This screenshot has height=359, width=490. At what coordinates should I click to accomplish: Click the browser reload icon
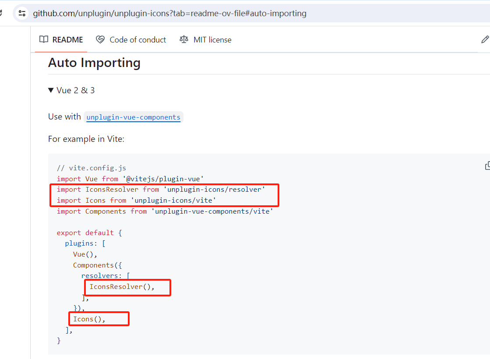tap(0, 14)
